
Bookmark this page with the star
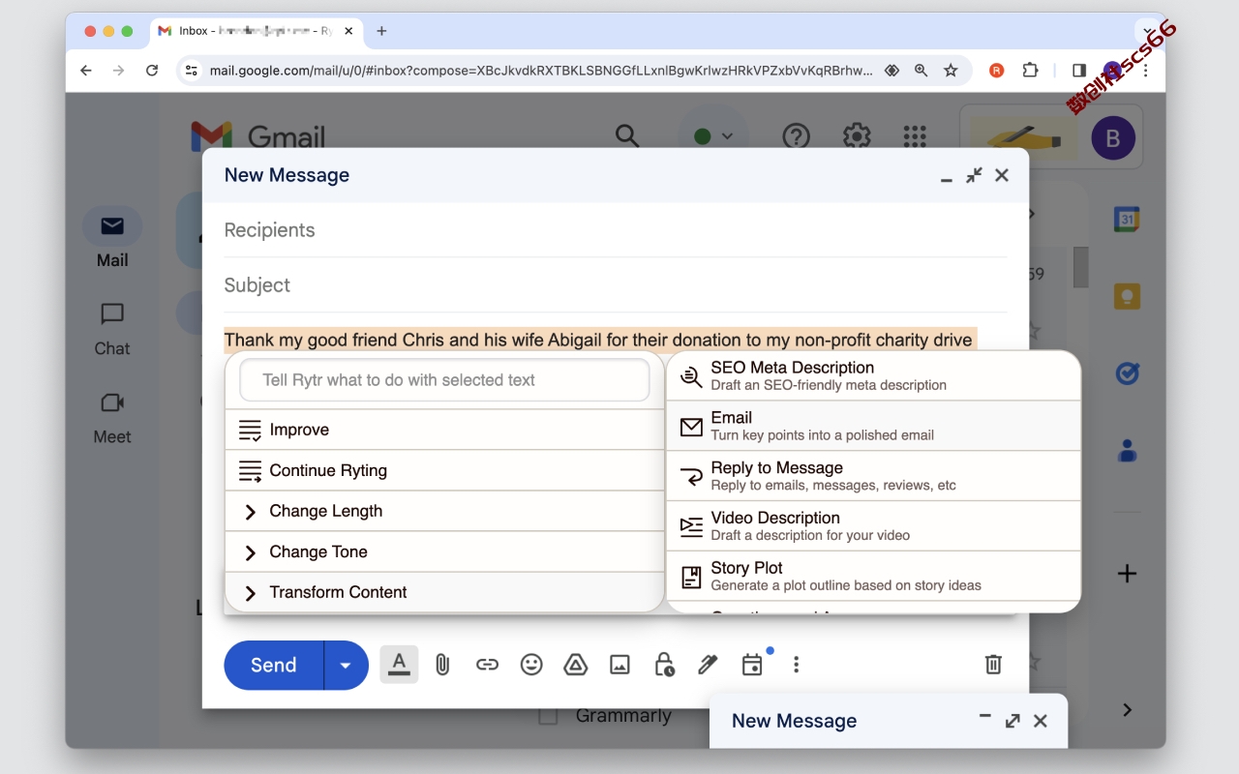(x=951, y=71)
